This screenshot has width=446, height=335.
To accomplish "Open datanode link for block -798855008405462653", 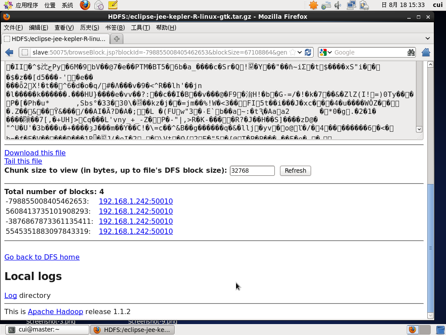I will 136,201.
